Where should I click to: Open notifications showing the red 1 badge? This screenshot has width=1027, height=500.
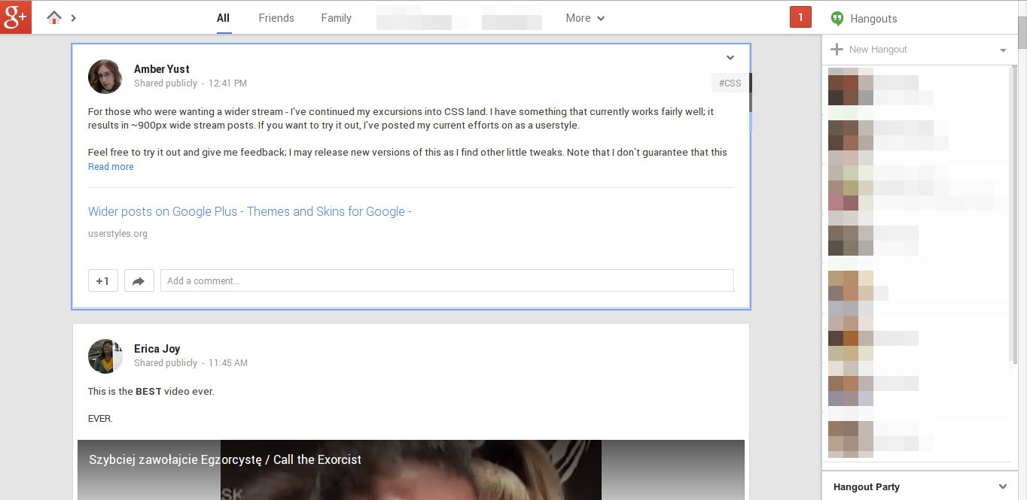[800, 16]
